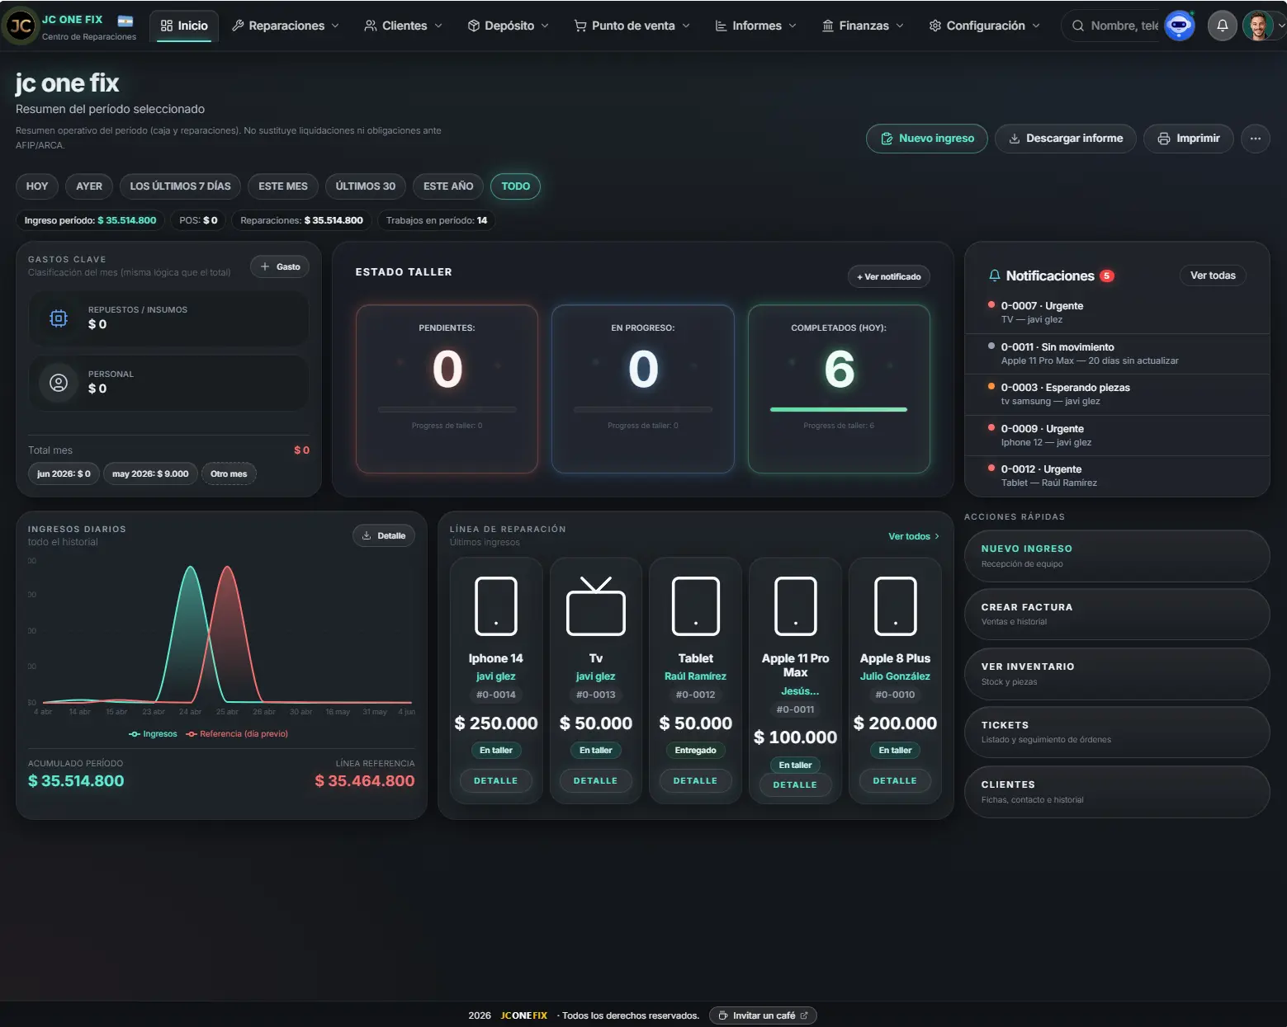Click Descargar informe button
The height and width of the screenshot is (1027, 1287).
[x=1066, y=139]
